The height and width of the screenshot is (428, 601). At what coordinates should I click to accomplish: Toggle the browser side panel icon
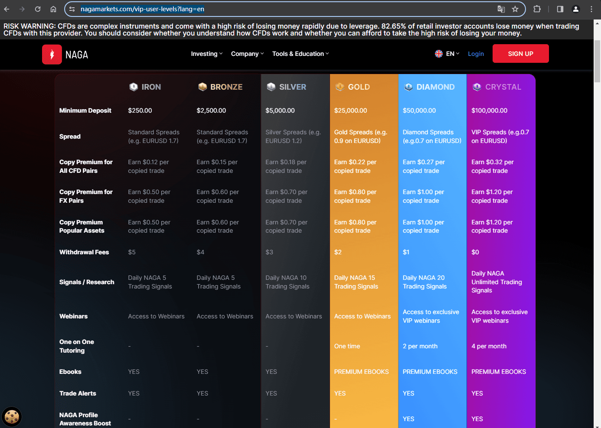[560, 9]
